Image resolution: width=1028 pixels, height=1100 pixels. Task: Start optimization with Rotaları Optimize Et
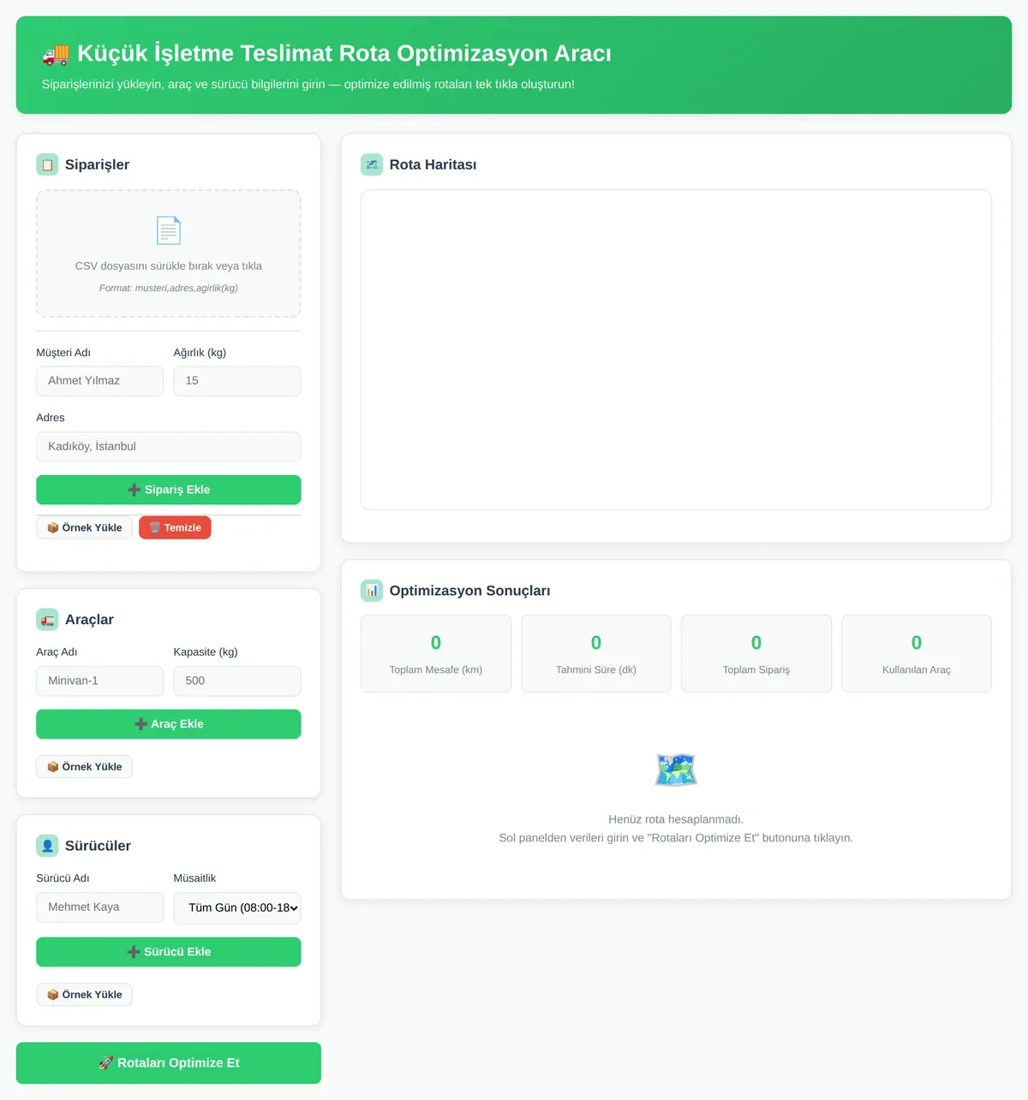point(169,1063)
